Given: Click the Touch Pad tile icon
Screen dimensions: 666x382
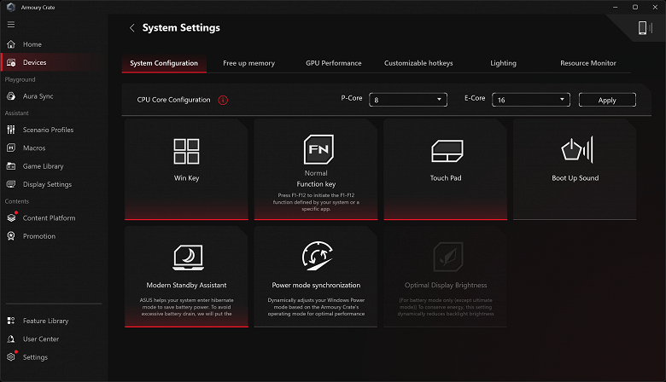Looking at the screenshot, I should [446, 151].
